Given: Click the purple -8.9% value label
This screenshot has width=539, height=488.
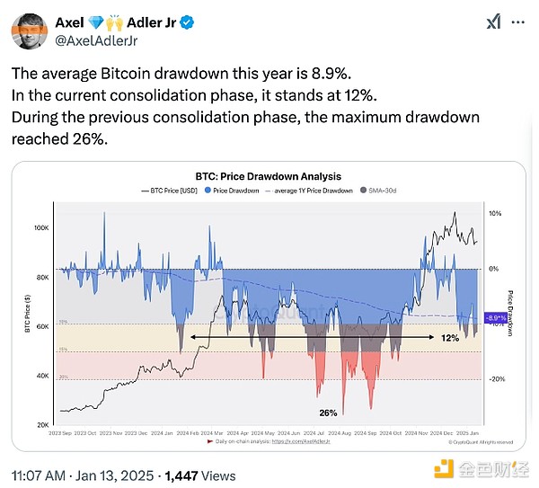Looking at the screenshot, I should point(496,318).
